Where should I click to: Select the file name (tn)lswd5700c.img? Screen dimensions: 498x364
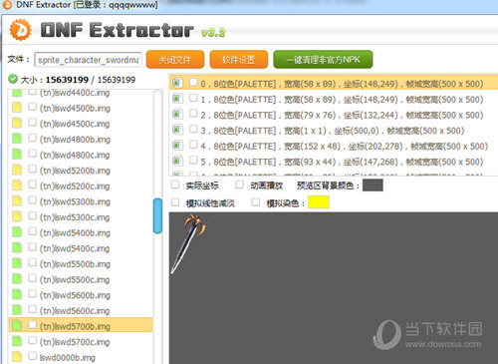point(75,342)
